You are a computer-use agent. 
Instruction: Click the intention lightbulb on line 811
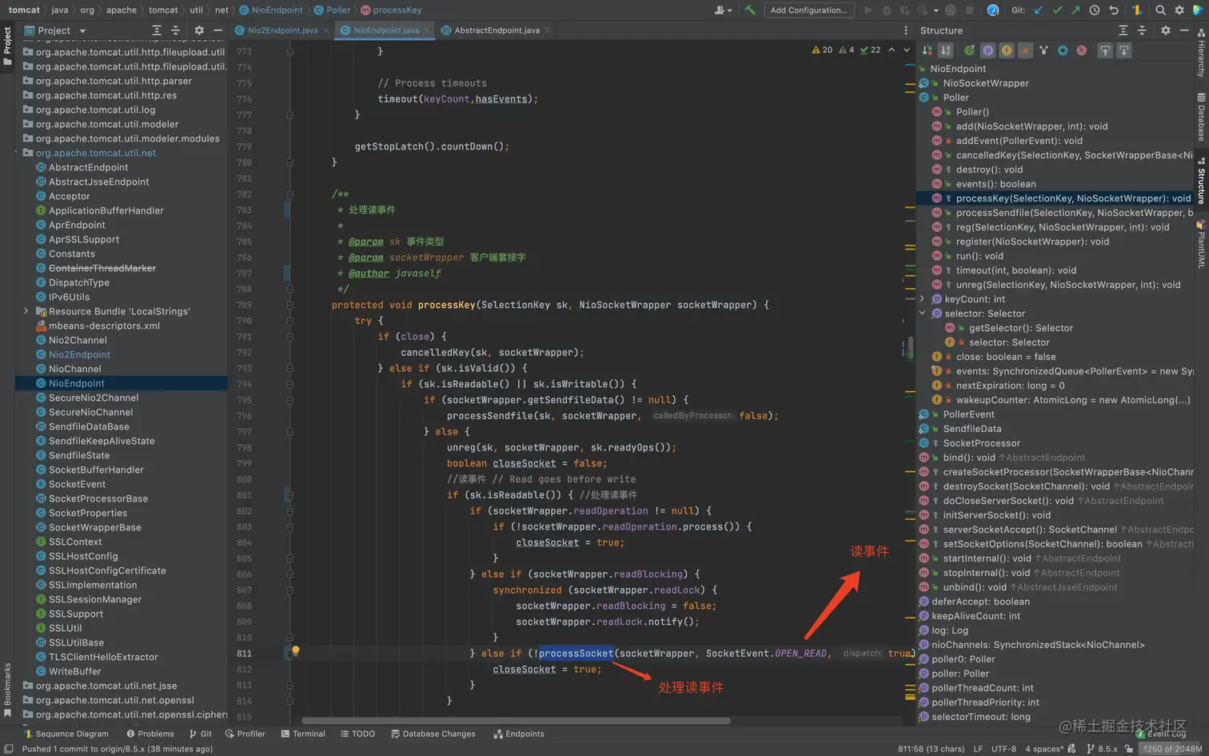[295, 651]
